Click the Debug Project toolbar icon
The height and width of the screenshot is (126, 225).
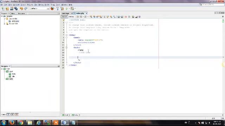(72, 9)
